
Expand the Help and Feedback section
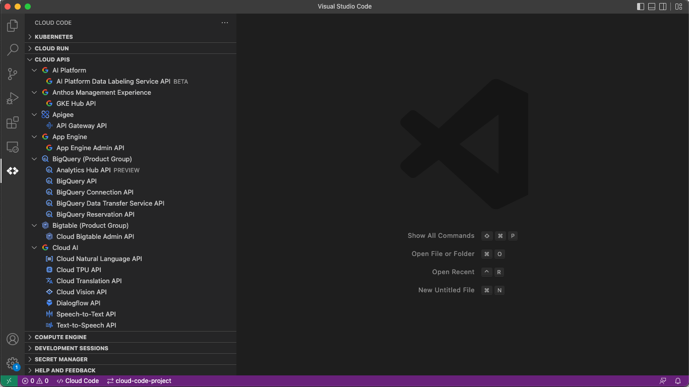(131, 370)
